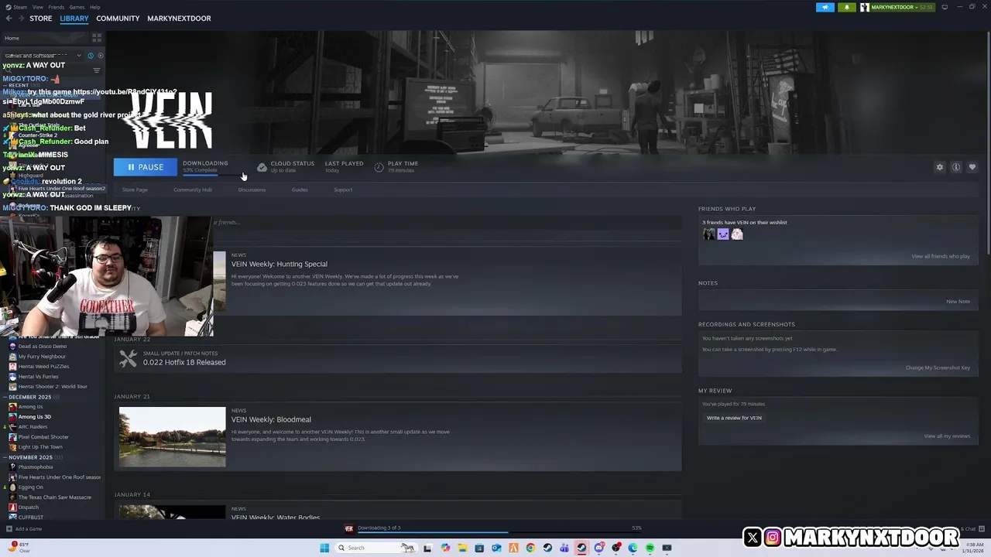The width and height of the screenshot is (991, 557).
Task: Select The Texas Chain Saw Massacre
Action: tap(54, 497)
